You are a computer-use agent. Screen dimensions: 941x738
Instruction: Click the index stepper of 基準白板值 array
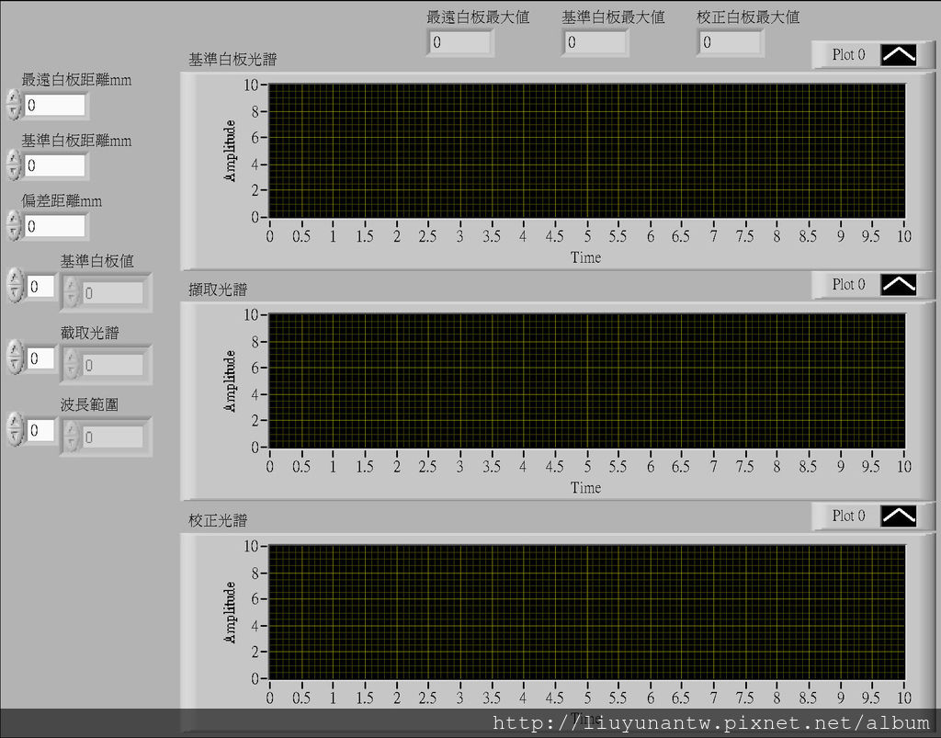[14, 286]
